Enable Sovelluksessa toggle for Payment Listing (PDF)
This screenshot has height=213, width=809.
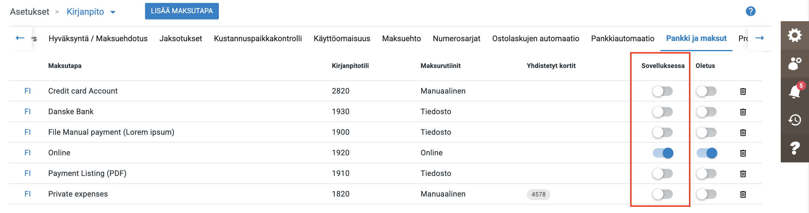tap(662, 173)
